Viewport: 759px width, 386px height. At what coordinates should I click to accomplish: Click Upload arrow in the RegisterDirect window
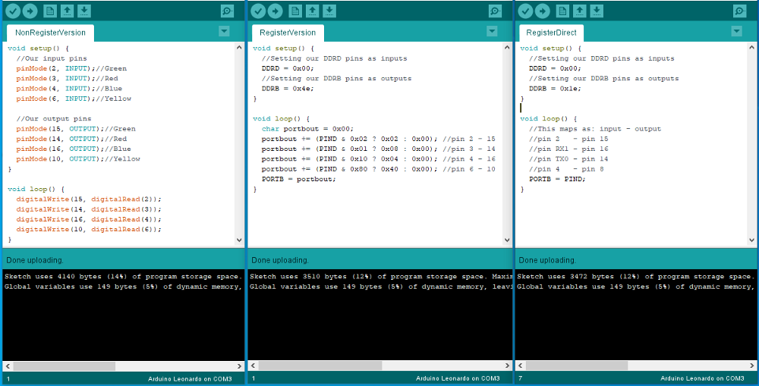pyautogui.click(x=543, y=11)
